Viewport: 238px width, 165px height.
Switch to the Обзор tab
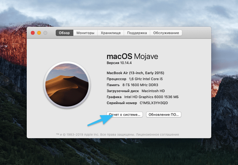(x=65, y=33)
